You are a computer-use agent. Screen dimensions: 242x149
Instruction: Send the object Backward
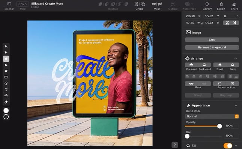coord(204,65)
